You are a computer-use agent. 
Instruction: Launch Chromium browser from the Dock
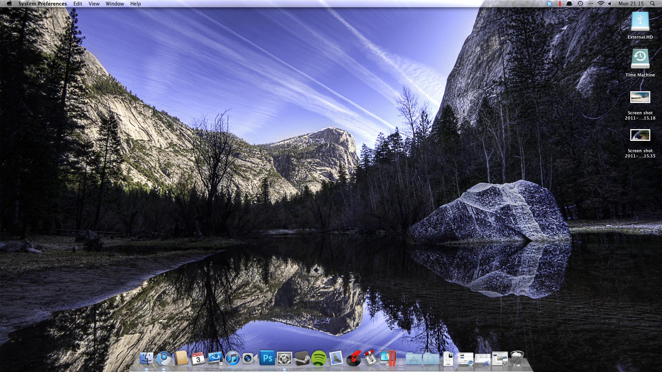(164, 359)
